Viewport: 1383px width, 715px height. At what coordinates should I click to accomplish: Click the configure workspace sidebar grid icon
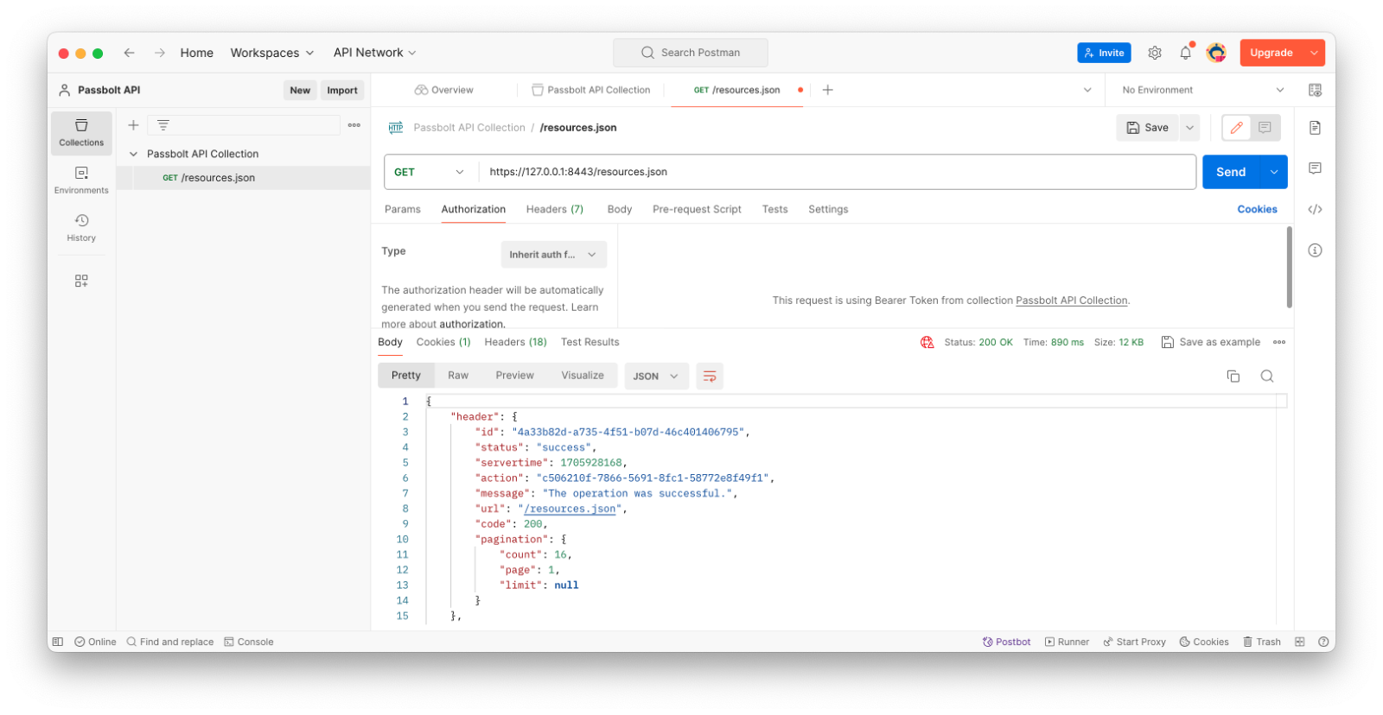81,281
